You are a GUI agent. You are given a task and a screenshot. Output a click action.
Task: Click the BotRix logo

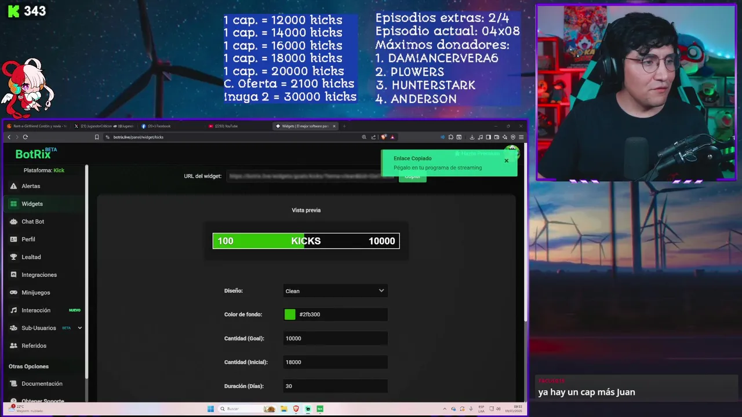click(36, 153)
